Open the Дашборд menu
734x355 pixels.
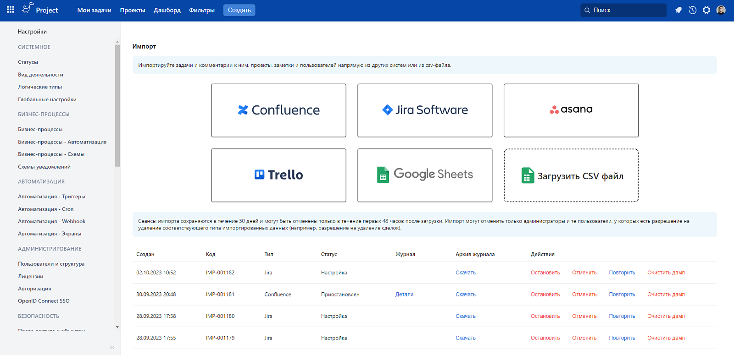click(x=167, y=10)
